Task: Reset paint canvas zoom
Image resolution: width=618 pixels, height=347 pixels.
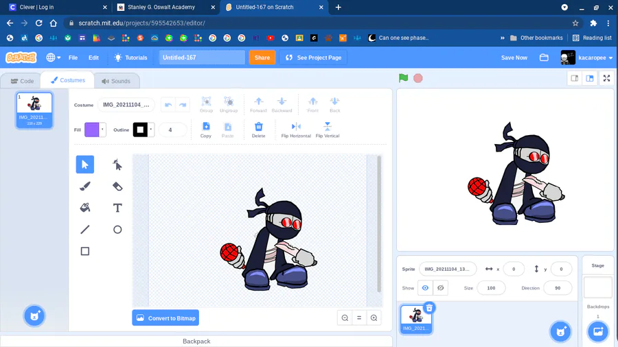Action: point(359,318)
